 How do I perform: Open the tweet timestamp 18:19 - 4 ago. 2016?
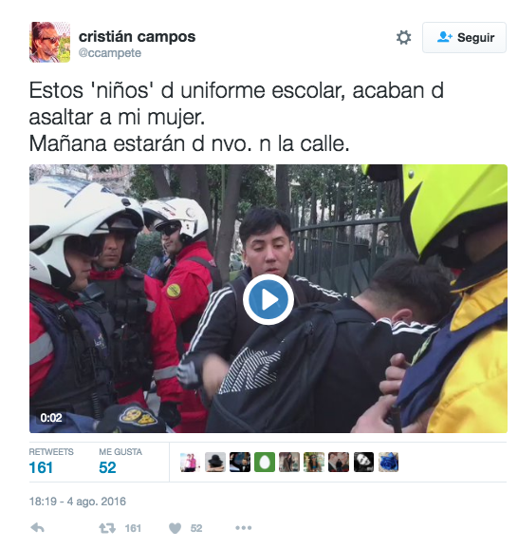point(77,502)
